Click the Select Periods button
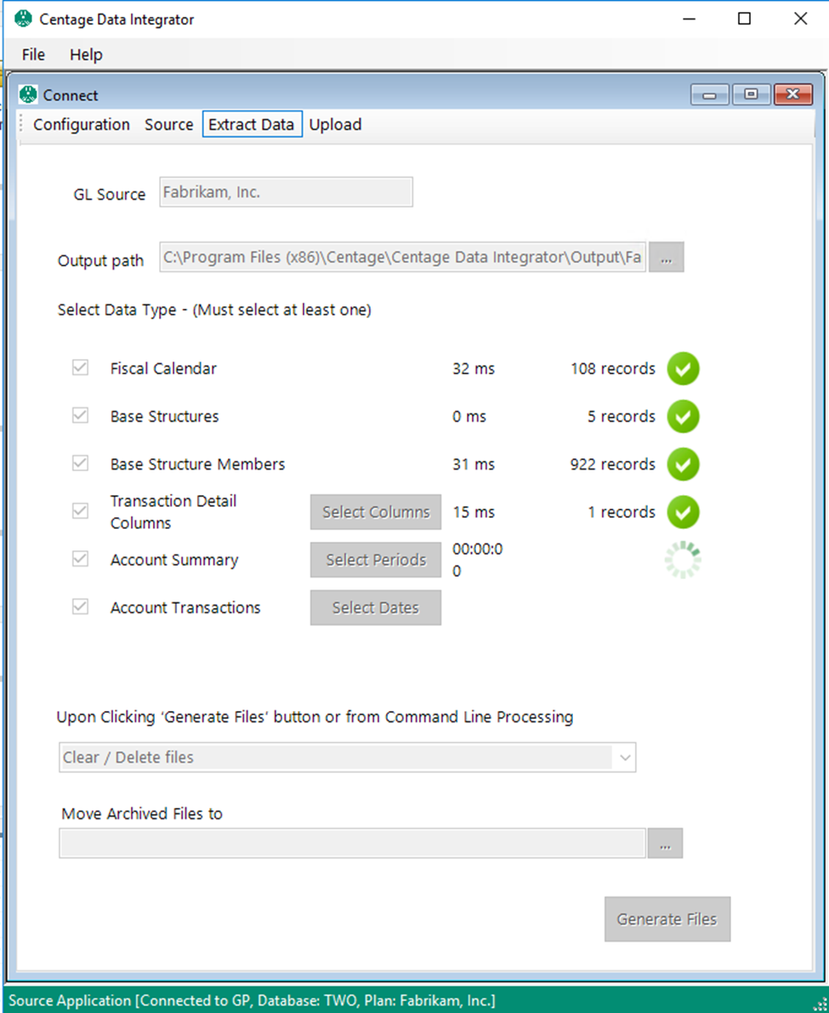 tap(376, 560)
